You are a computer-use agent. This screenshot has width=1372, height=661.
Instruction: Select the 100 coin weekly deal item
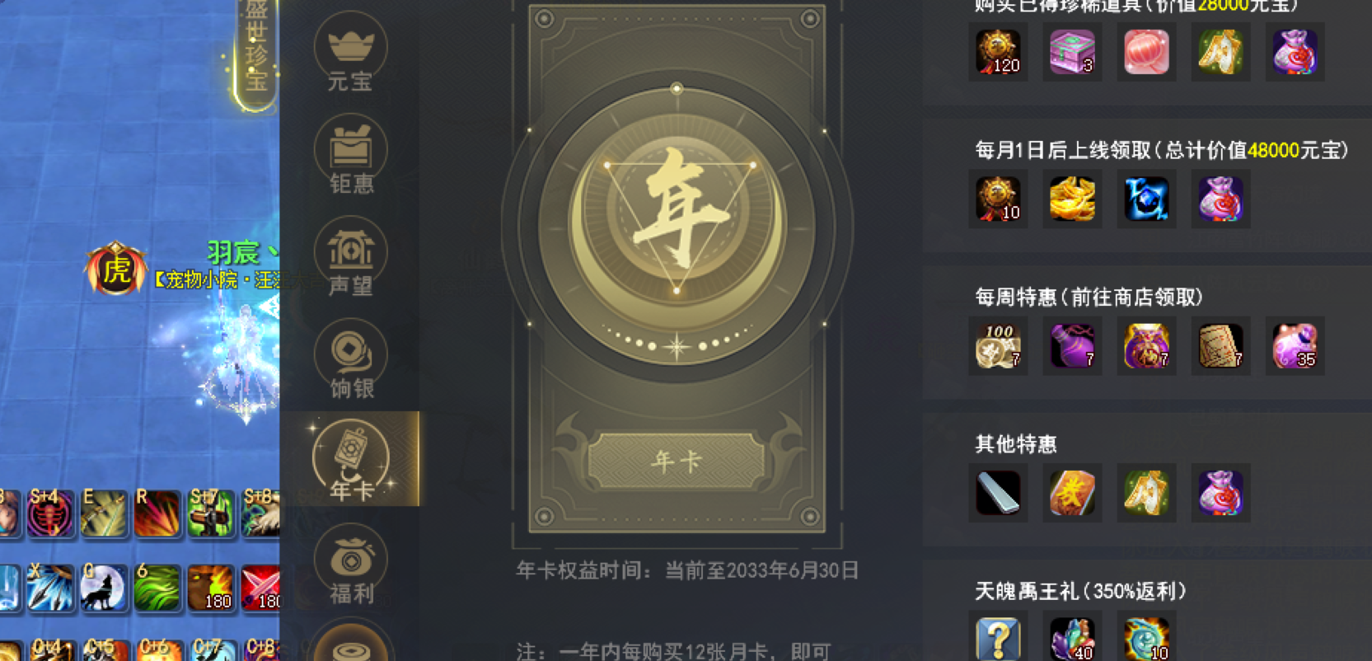click(x=998, y=345)
